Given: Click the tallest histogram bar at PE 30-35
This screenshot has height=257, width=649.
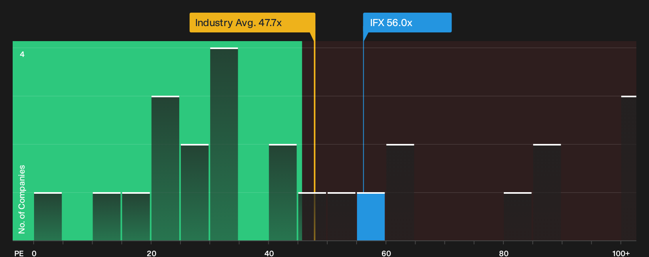Looking at the screenshot, I should 224,144.
